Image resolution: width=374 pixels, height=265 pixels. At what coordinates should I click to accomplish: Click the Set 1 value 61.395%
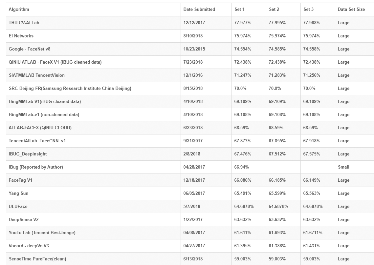pos(243,245)
